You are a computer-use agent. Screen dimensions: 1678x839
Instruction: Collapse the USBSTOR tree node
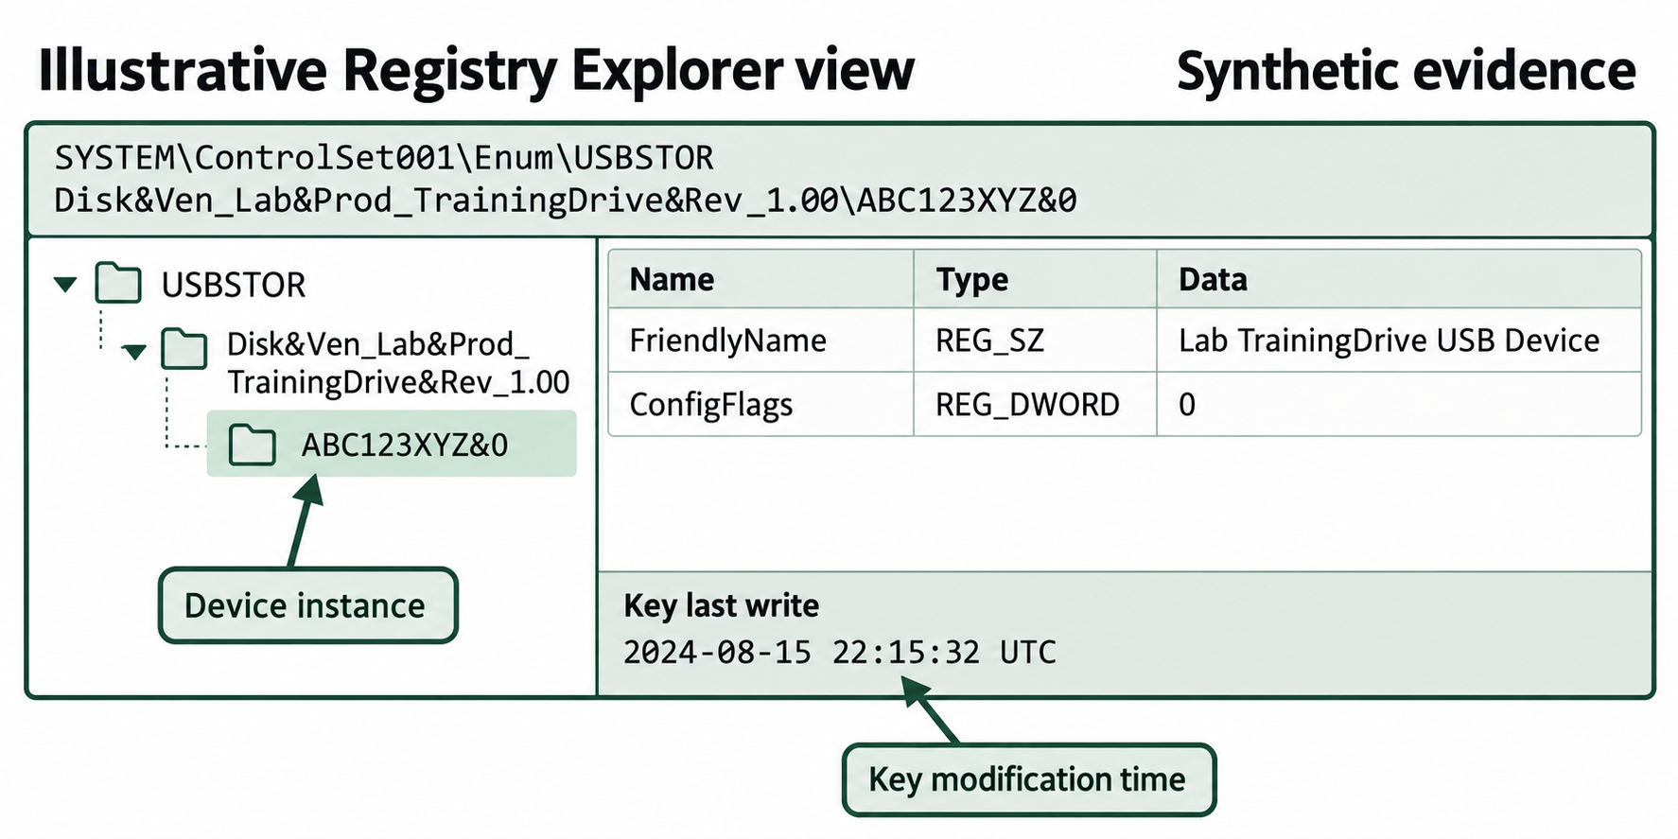pyautogui.click(x=65, y=284)
